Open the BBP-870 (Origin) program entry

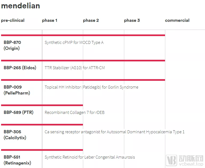tap(12, 45)
